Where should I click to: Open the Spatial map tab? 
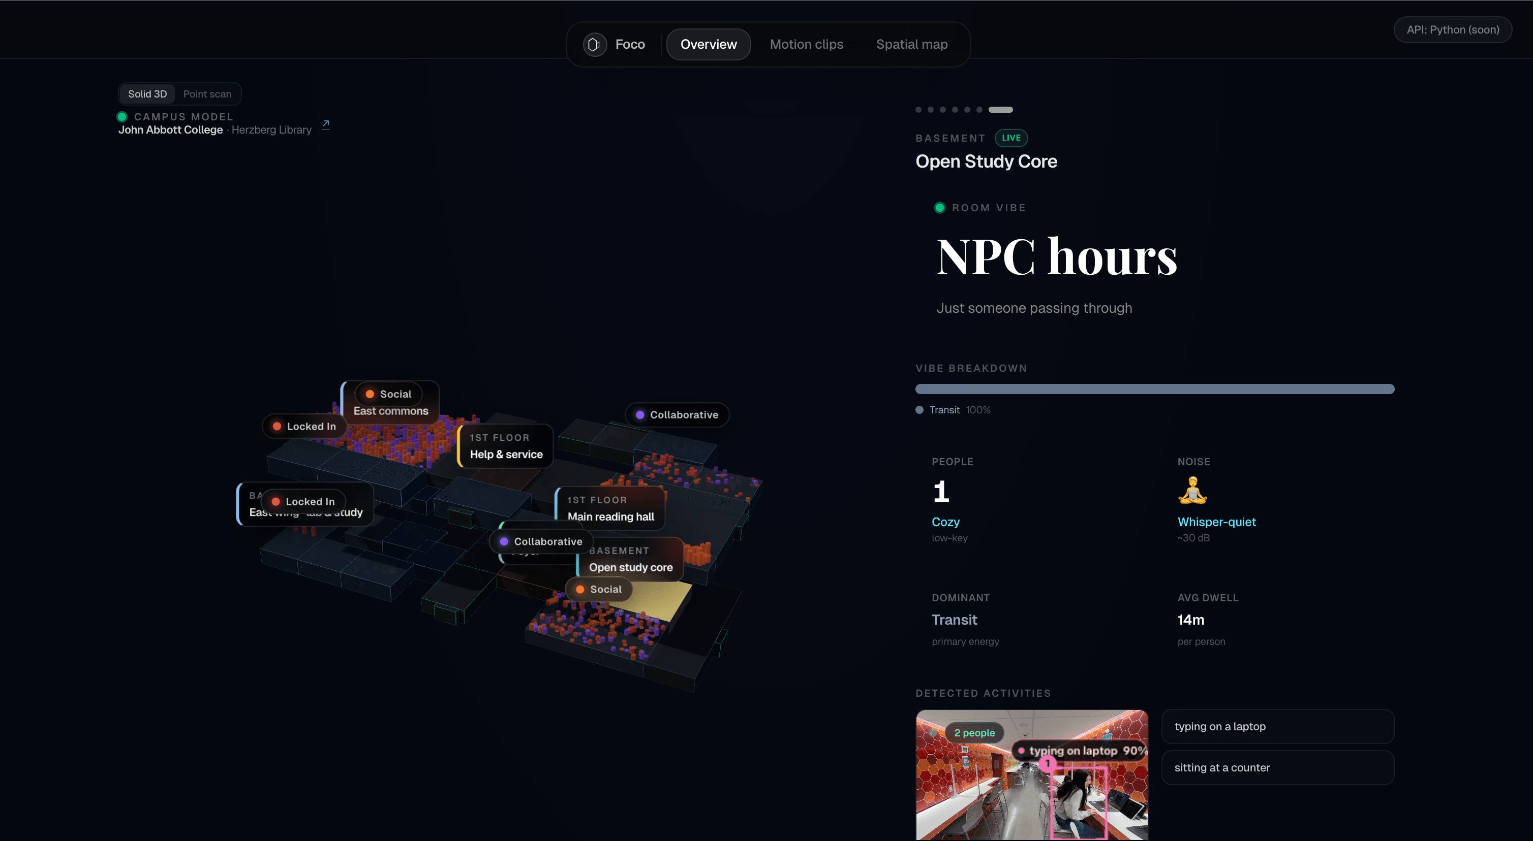click(911, 44)
